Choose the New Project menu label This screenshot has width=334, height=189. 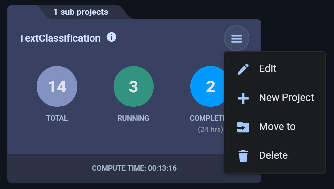coord(286,98)
